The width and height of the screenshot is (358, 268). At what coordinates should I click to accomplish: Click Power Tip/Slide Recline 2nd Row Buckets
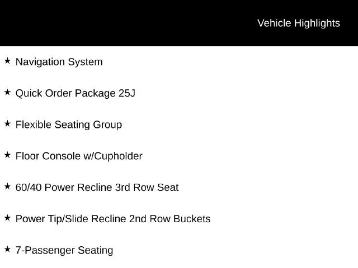click(x=113, y=219)
